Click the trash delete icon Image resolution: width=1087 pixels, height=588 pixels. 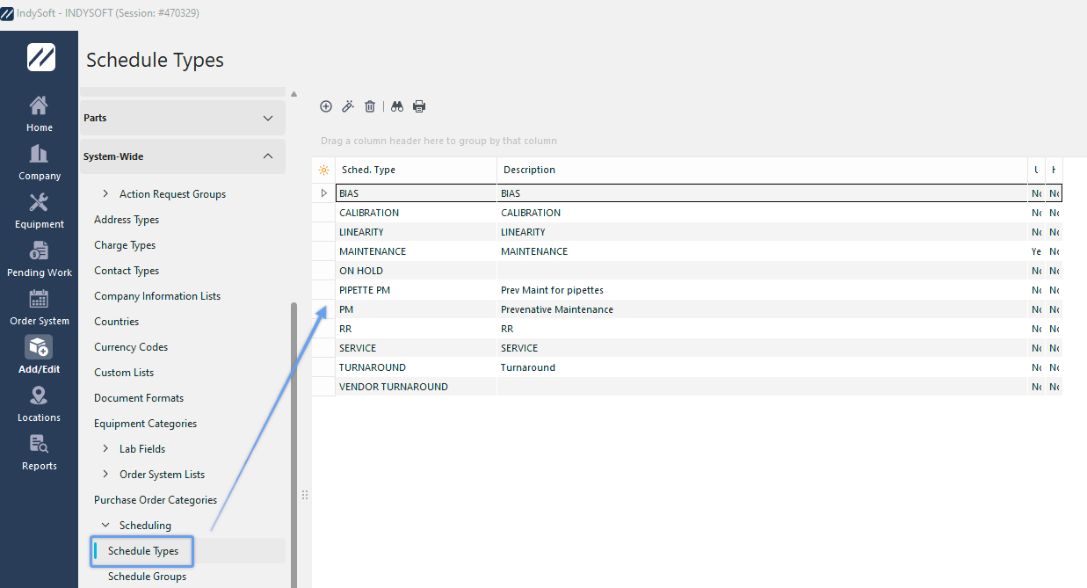(x=370, y=106)
